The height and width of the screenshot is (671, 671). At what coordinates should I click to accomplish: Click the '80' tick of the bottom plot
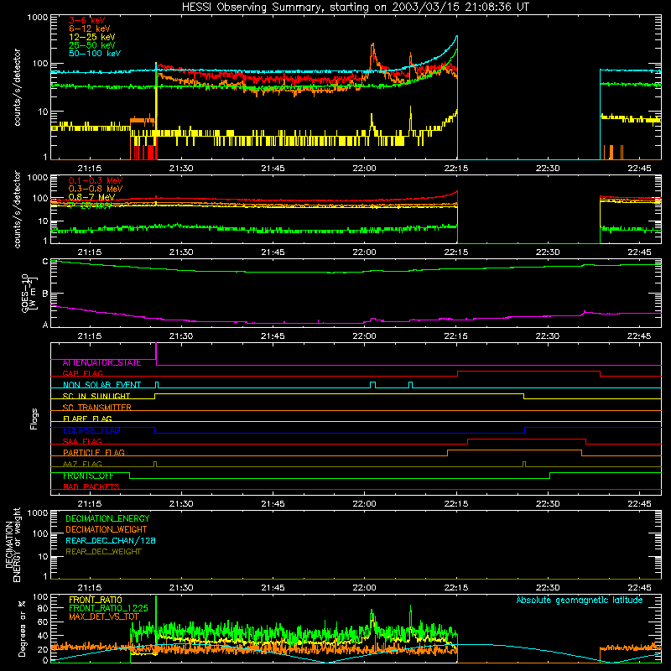pyautogui.click(x=43, y=608)
